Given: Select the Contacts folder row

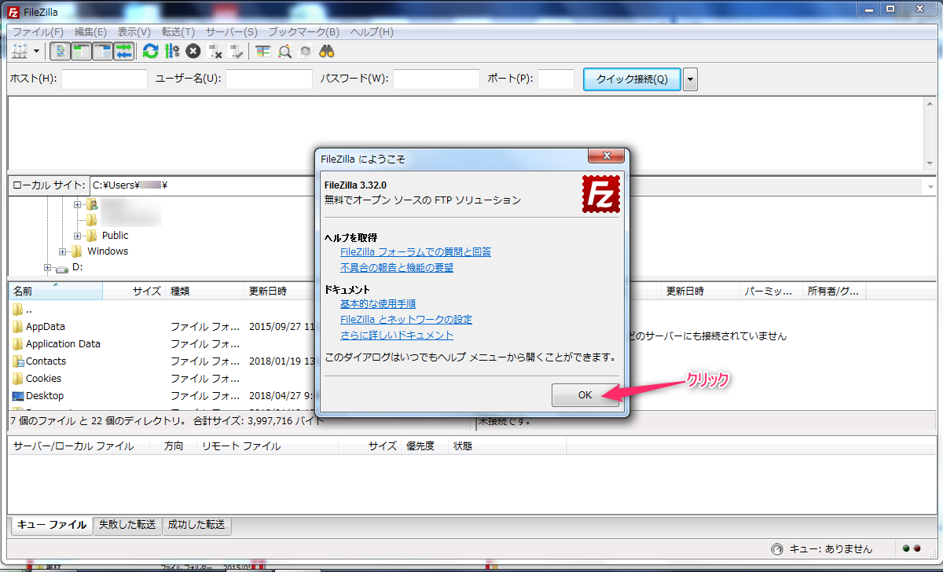Looking at the screenshot, I should click(163, 361).
